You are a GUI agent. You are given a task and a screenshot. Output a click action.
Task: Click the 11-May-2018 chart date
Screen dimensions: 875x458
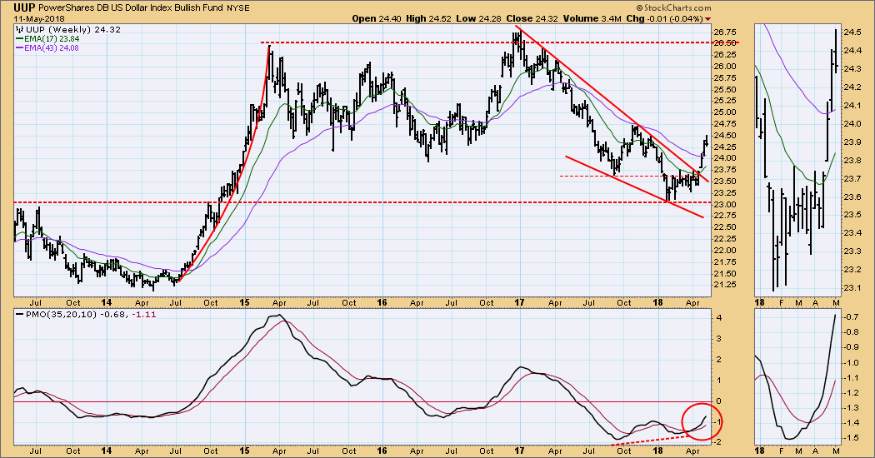click(x=39, y=18)
